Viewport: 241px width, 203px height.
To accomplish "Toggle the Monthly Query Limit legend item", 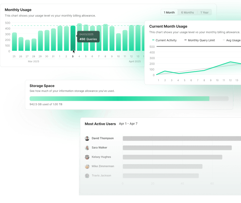I will [x=199, y=40].
